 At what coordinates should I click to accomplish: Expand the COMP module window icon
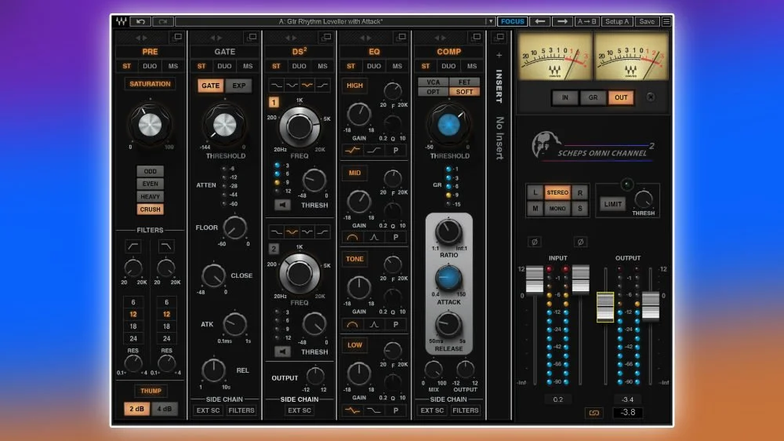(x=476, y=37)
